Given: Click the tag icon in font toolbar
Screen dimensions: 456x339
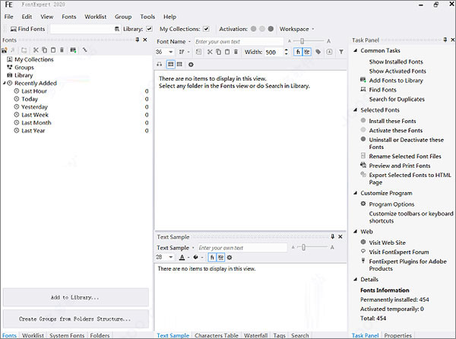Looking at the screenshot, I should (x=318, y=52).
